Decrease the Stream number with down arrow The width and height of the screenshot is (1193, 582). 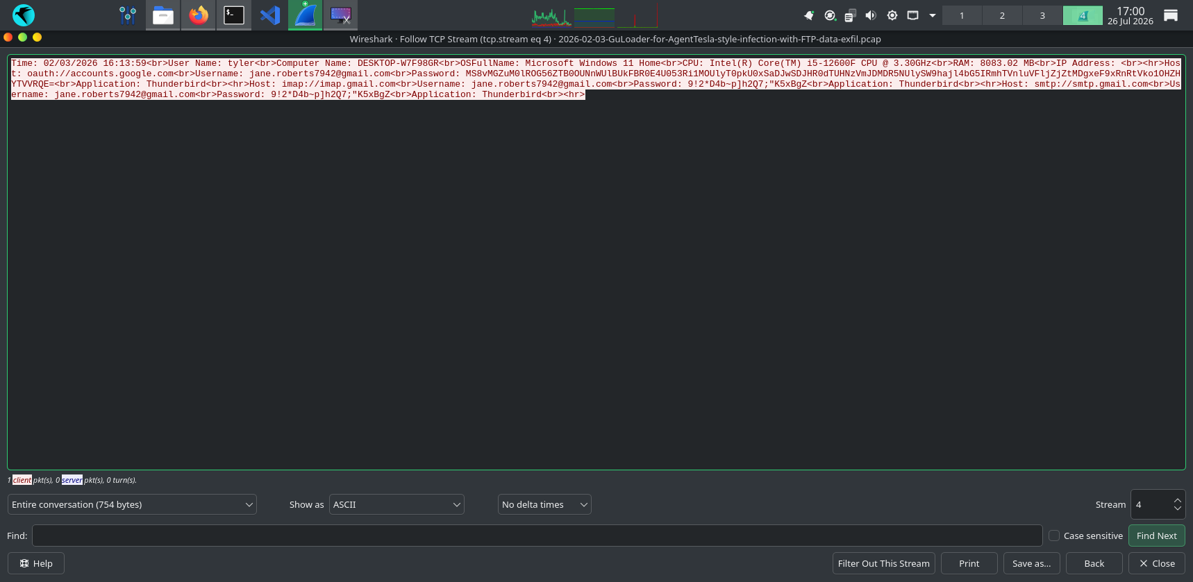pos(1177,509)
